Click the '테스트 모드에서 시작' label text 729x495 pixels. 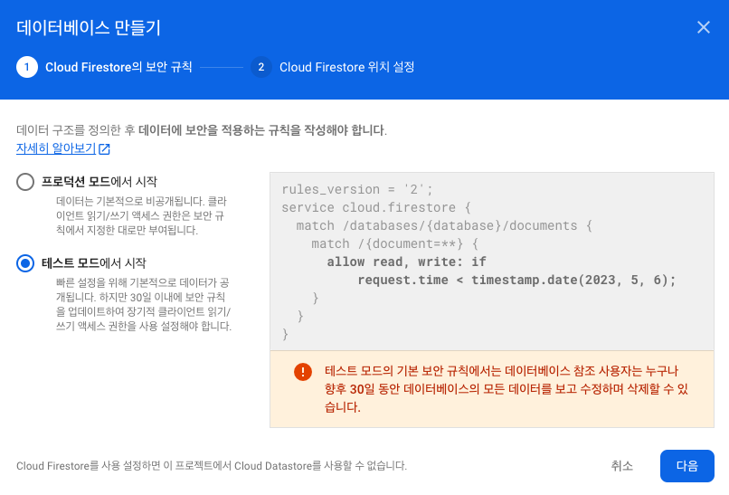point(94,262)
